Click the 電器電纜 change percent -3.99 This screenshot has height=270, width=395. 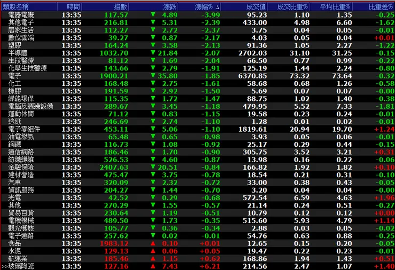[211, 15]
